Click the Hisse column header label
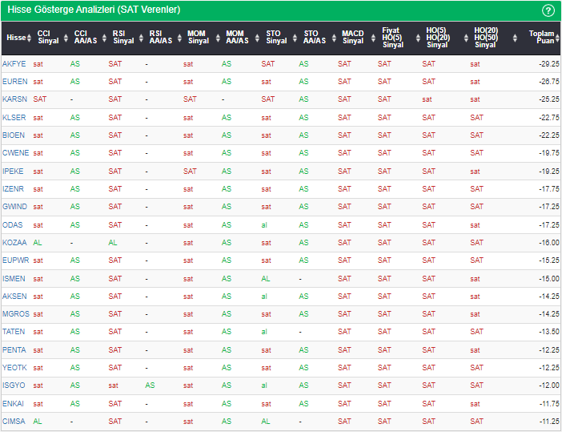562x432 pixels. tap(16, 38)
